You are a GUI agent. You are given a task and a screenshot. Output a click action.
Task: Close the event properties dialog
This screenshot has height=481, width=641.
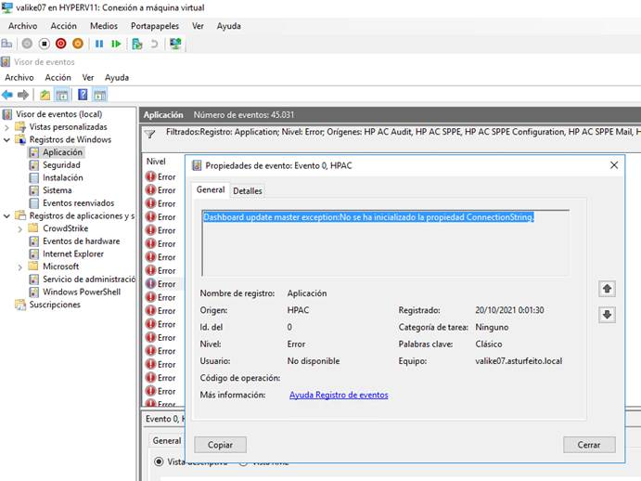pos(614,165)
